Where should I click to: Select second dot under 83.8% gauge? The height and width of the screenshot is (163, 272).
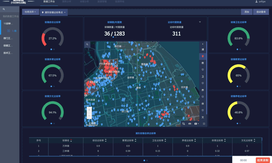[240, 49]
